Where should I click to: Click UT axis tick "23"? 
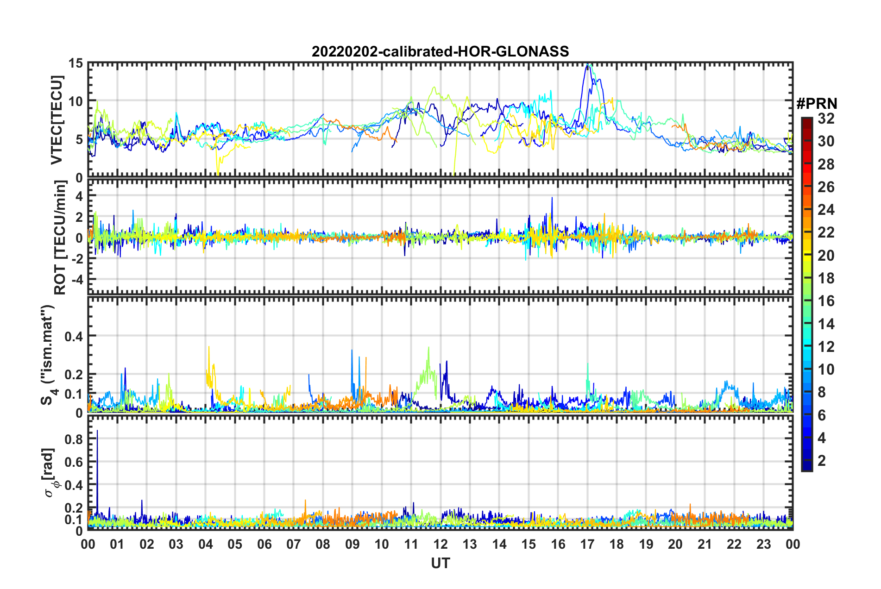tap(764, 544)
